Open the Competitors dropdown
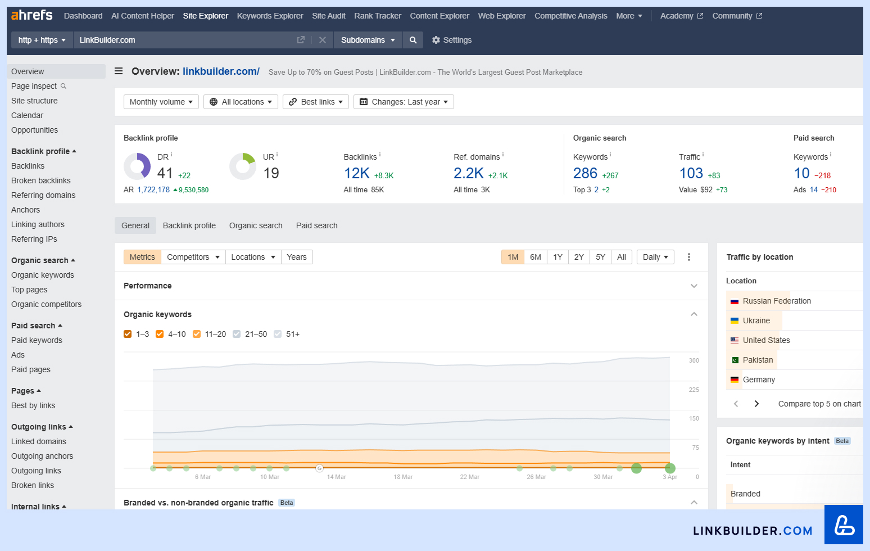Screen dimensions: 870x551 click(x=193, y=257)
